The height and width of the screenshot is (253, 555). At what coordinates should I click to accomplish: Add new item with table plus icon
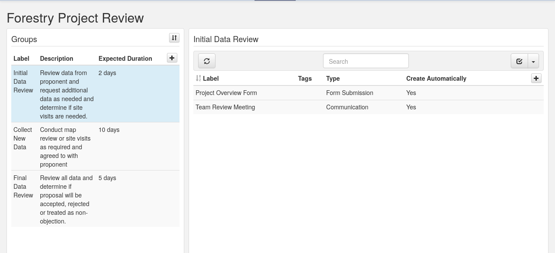pos(536,78)
